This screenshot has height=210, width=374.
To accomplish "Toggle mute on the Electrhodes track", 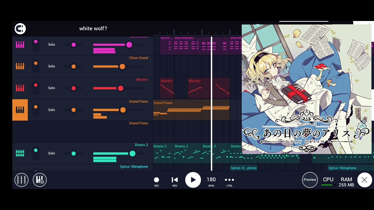I will point(36,45).
